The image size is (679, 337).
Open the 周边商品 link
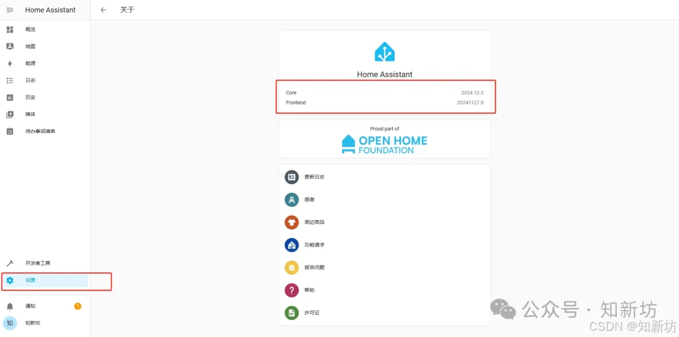click(x=385, y=222)
